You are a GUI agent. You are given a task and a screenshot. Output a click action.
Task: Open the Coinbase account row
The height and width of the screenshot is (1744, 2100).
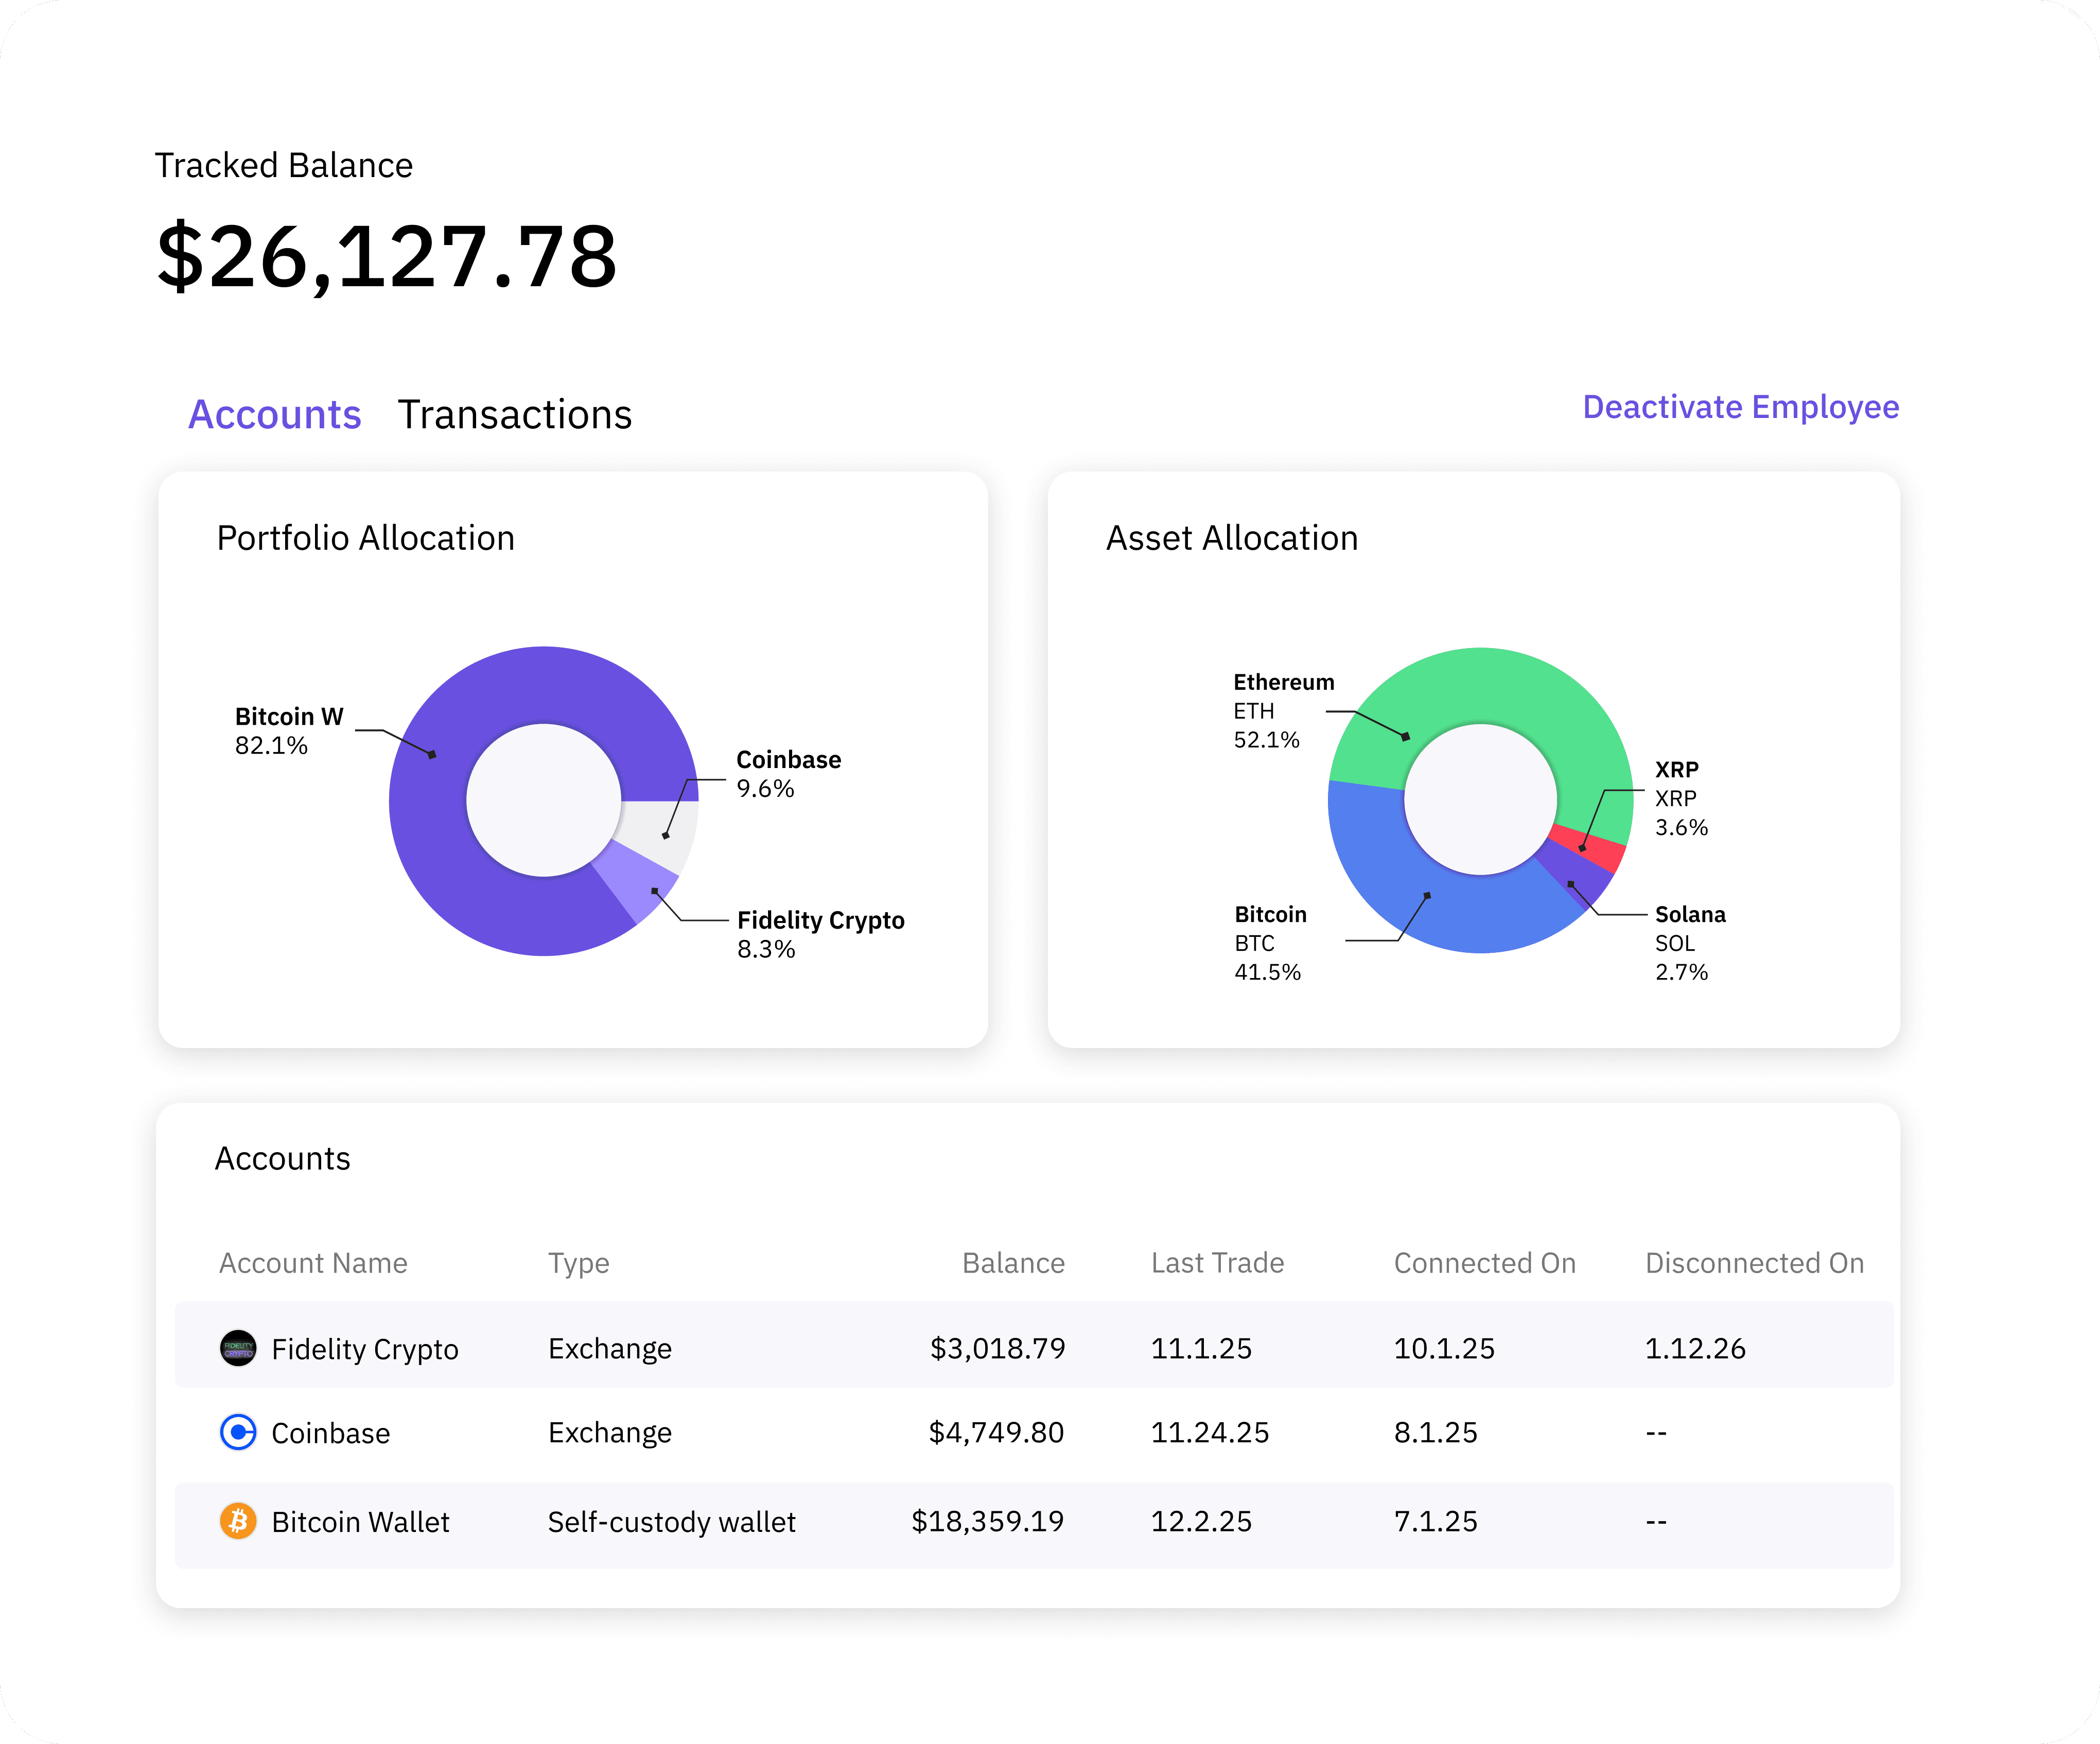pyautogui.click(x=1034, y=1433)
